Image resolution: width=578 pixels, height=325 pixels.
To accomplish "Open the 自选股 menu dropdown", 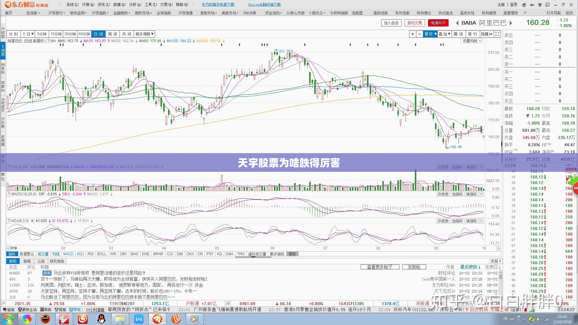I will click(33, 13).
